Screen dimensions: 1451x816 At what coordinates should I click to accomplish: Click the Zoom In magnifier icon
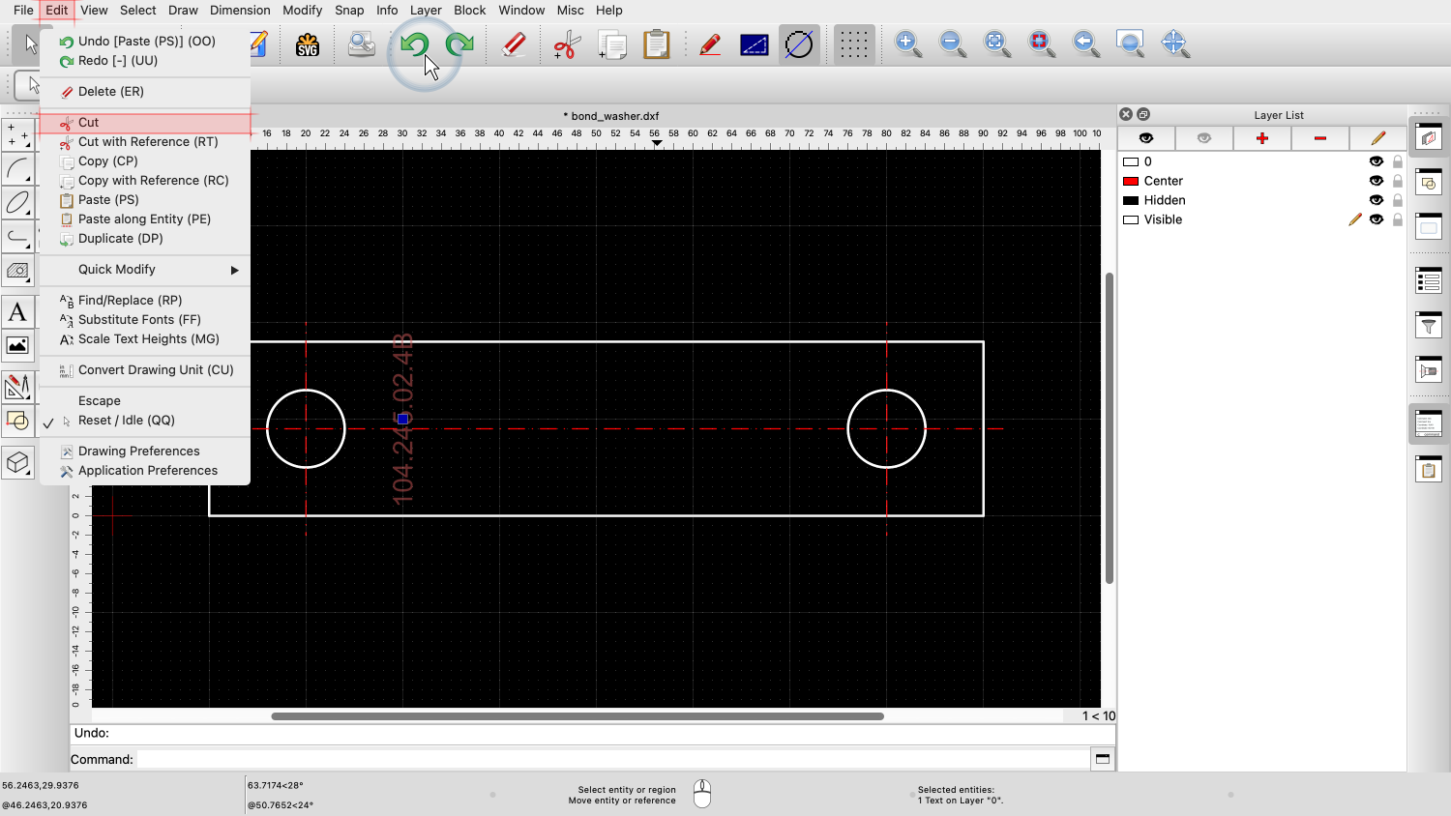pos(907,44)
